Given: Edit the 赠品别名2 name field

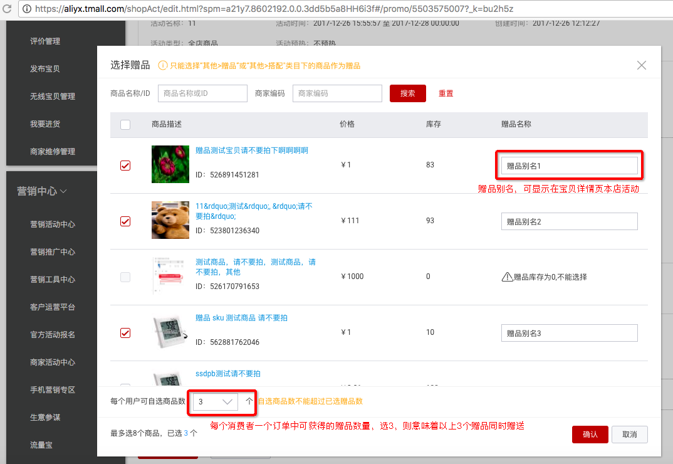Looking at the screenshot, I should coord(569,222).
